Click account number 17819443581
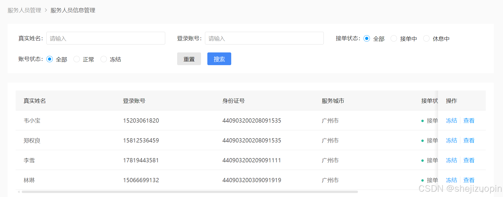 click(x=141, y=160)
